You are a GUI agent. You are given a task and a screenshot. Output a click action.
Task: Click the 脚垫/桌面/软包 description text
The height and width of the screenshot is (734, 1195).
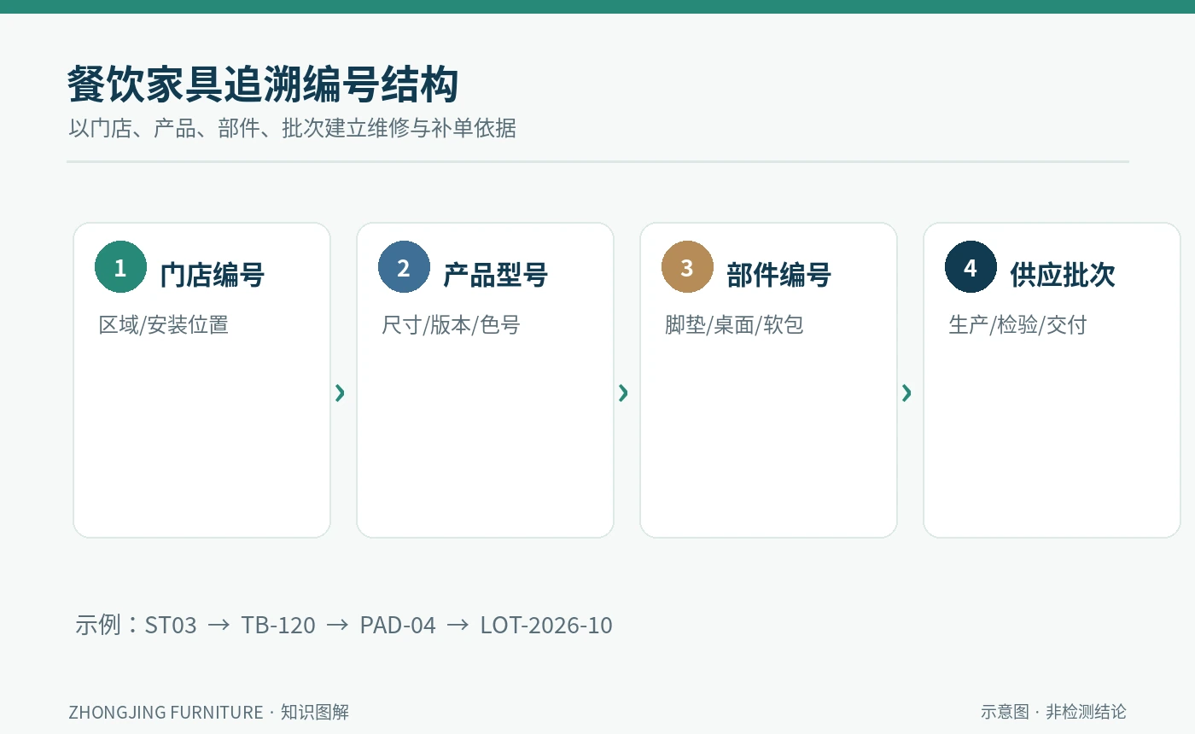pyautogui.click(x=734, y=325)
